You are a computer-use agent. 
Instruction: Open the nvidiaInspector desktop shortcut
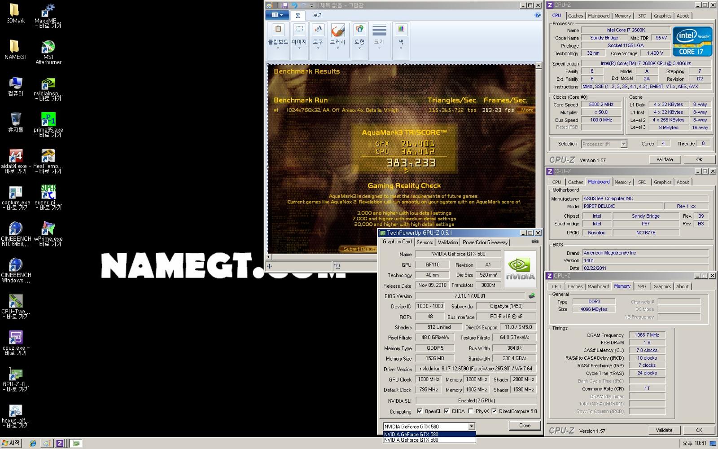(48, 89)
